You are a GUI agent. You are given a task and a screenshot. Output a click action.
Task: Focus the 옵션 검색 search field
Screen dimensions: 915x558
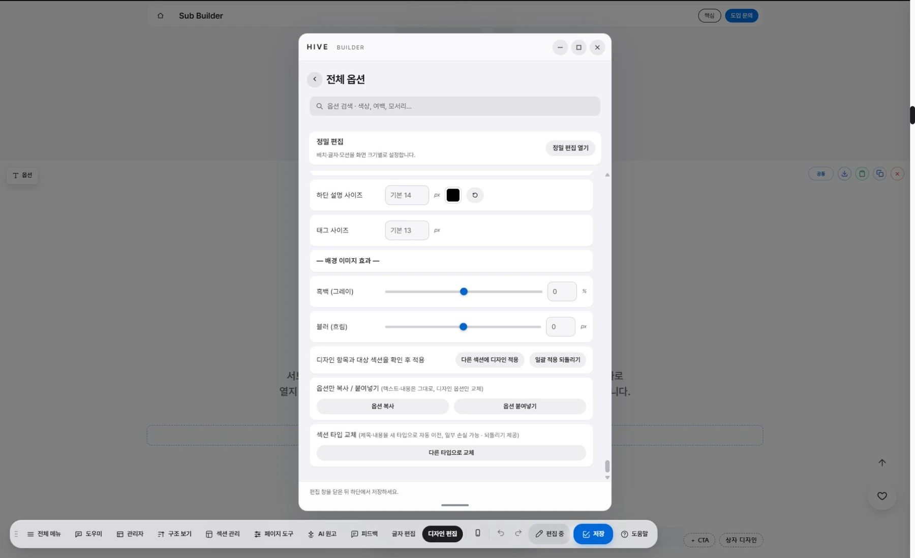455,106
